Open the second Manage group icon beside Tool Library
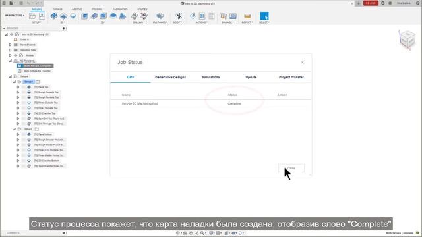Screen dimensions: 422x237 233,16
